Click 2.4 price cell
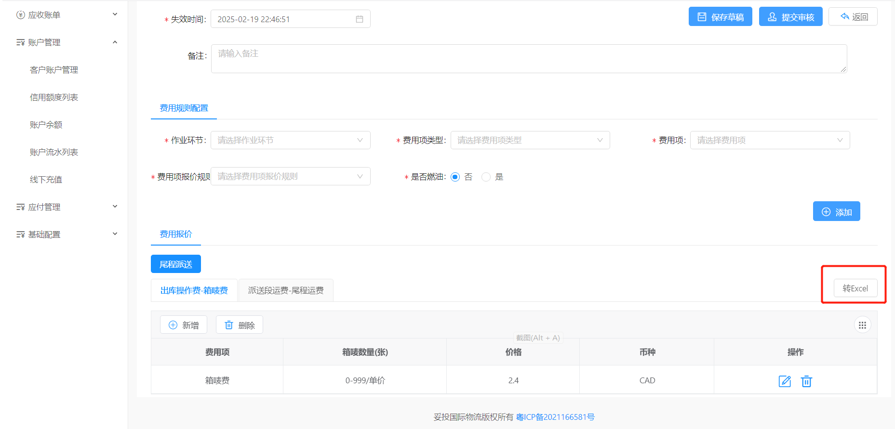 click(513, 380)
